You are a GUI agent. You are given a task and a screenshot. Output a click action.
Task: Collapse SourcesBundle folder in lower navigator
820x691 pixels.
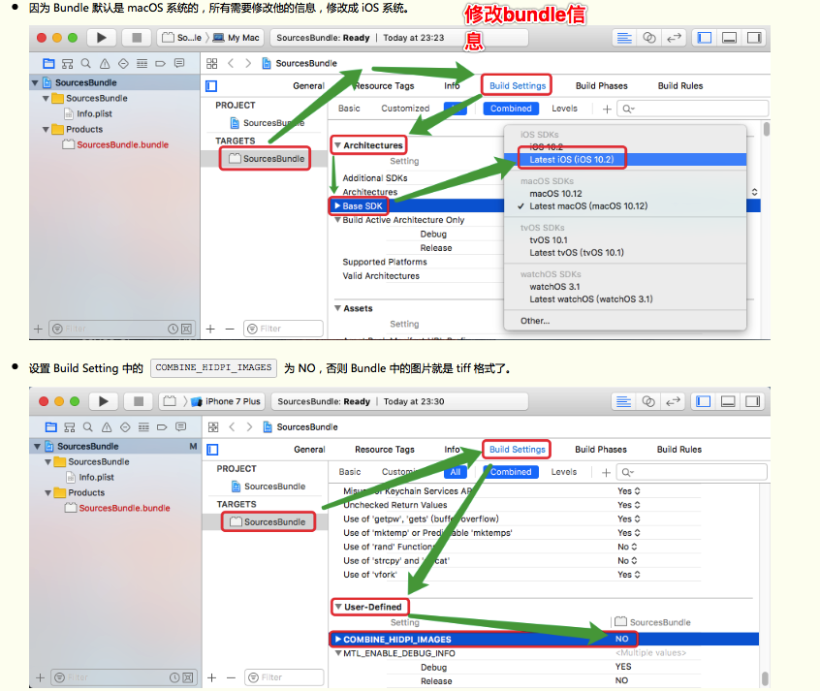click(x=48, y=462)
